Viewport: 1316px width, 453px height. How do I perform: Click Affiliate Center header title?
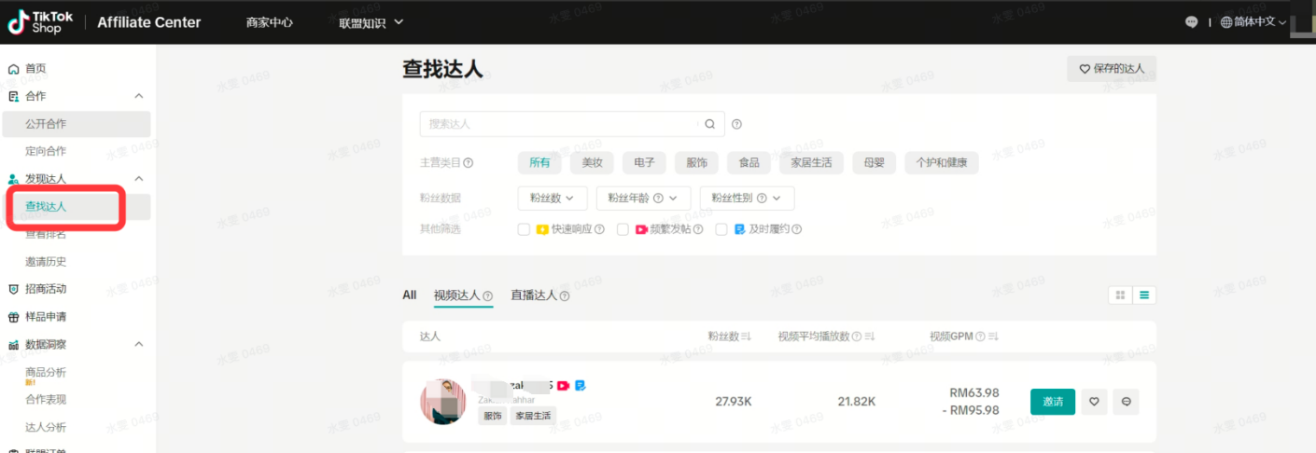149,22
